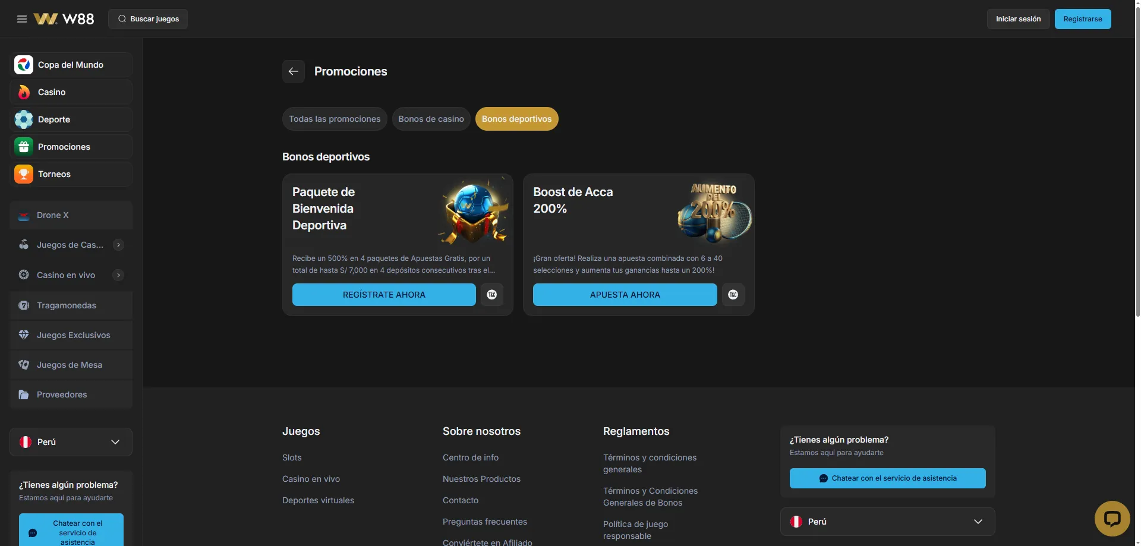Click the Paquete de Bienvenida gift box image
1141x546 pixels.
pos(474,212)
